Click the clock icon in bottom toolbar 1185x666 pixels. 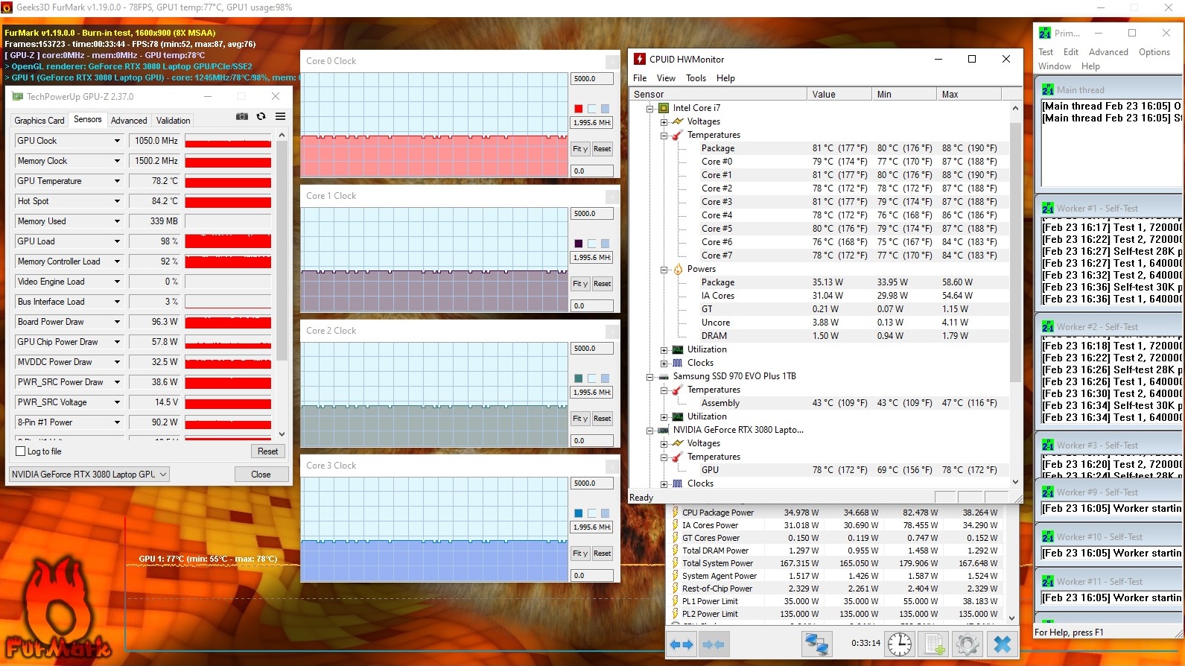[x=900, y=644]
